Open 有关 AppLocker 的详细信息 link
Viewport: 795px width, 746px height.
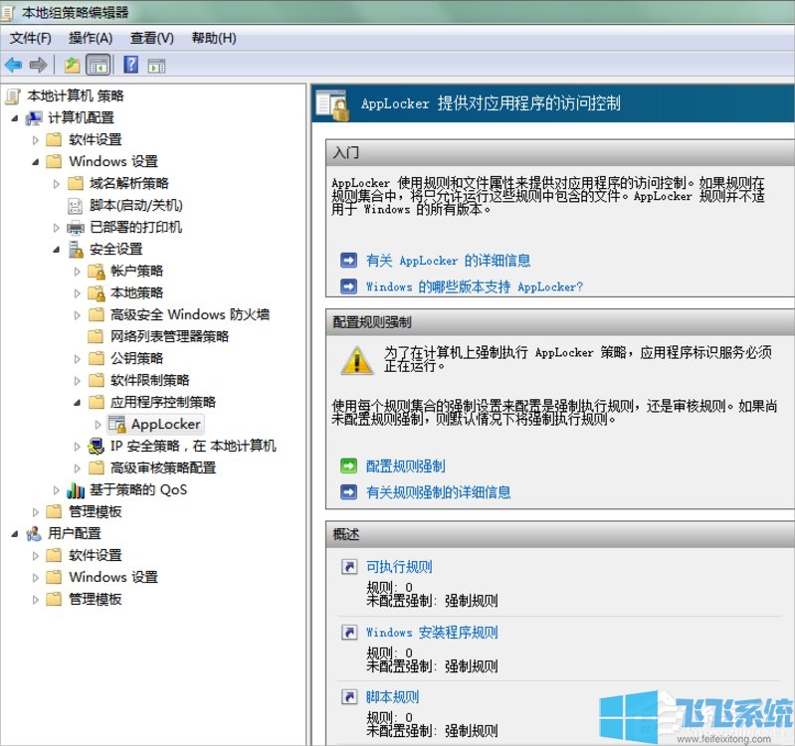tap(448, 261)
